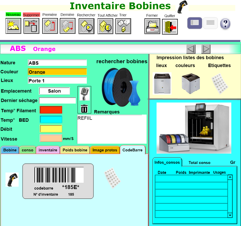Click the yellow Débit field
Image resolution: width=241 pixels, height=226 pixels.
click(51, 129)
